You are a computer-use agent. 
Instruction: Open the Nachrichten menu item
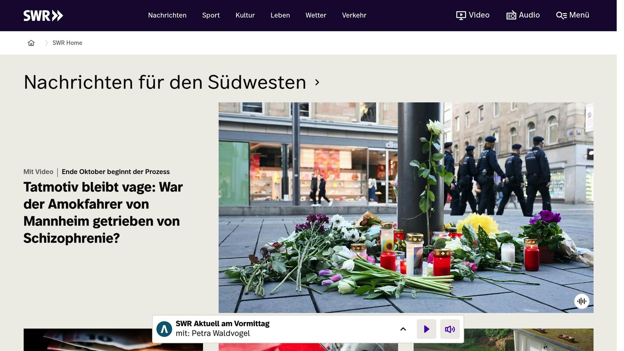point(167,15)
